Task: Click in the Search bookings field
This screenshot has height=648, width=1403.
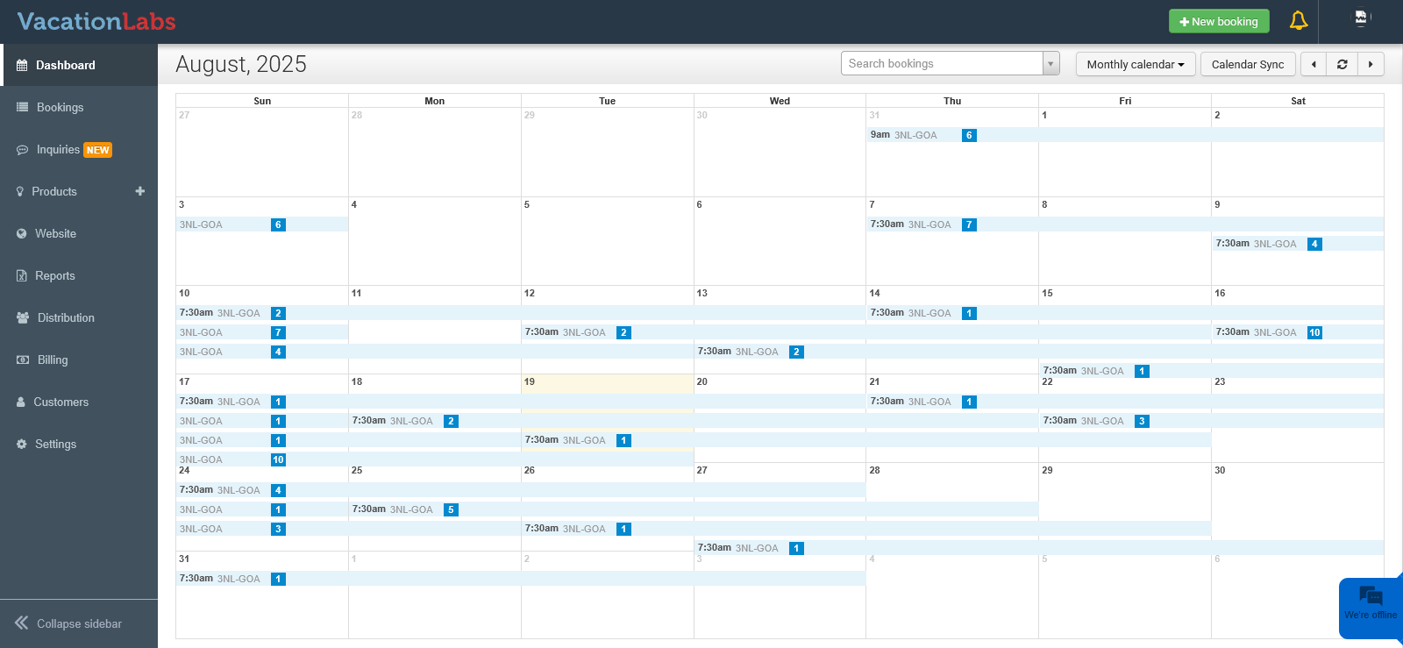Action: click(x=941, y=64)
